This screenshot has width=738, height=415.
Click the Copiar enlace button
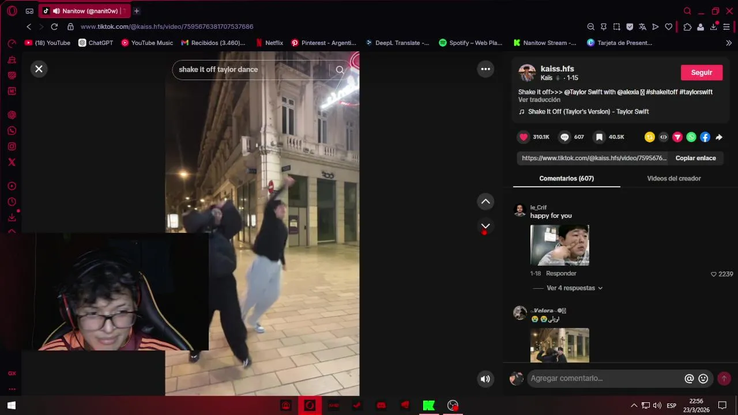(x=695, y=158)
